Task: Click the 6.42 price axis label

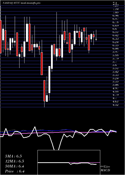Action: tap(115, 35)
